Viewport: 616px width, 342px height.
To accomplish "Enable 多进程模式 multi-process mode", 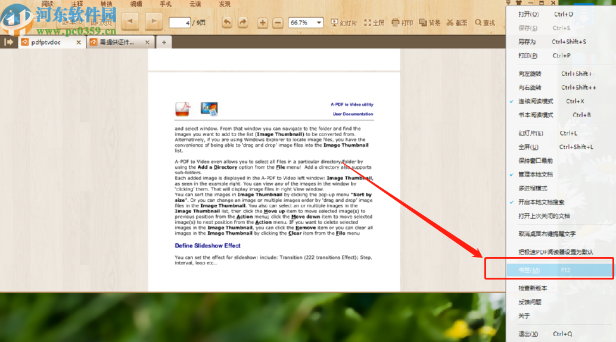I will coord(560,189).
